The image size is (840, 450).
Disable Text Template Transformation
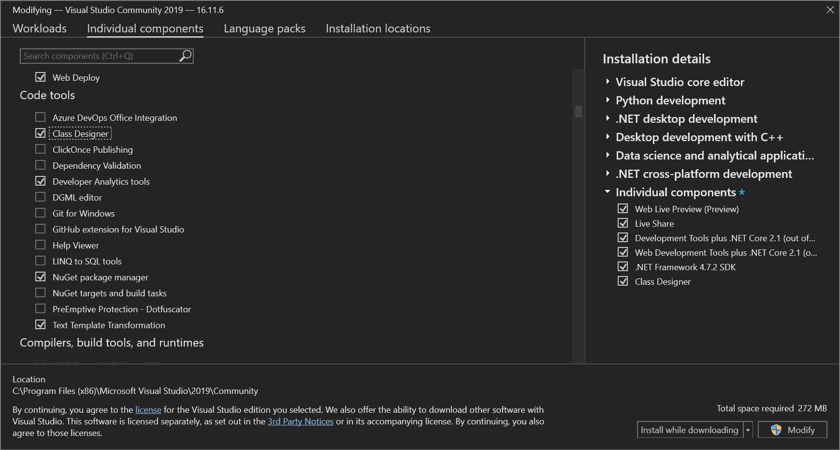coord(41,325)
